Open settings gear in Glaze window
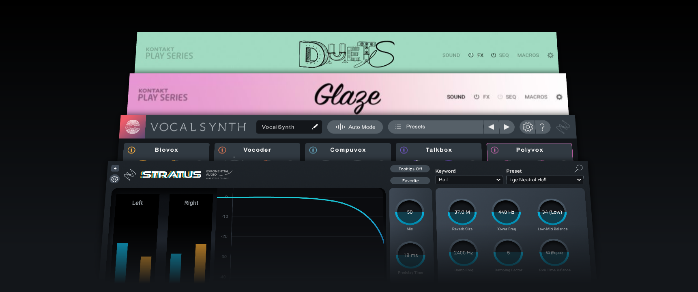 point(559,97)
